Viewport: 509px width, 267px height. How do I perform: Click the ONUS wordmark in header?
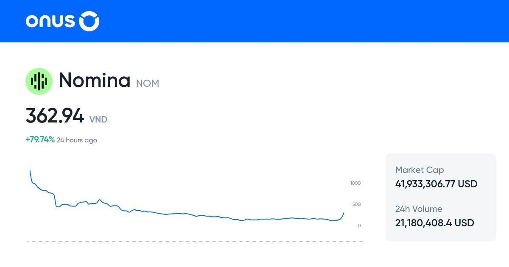50,21
